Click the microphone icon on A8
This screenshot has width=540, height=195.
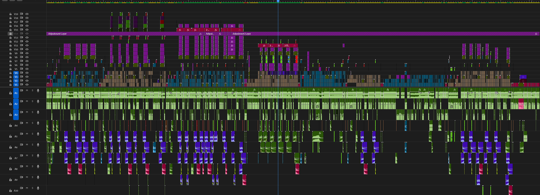coord(38,166)
